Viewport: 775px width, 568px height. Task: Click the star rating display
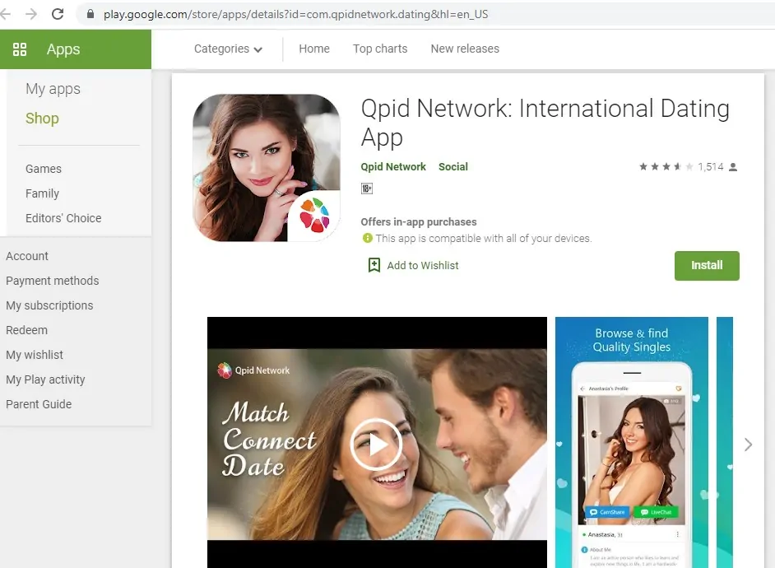(x=666, y=167)
